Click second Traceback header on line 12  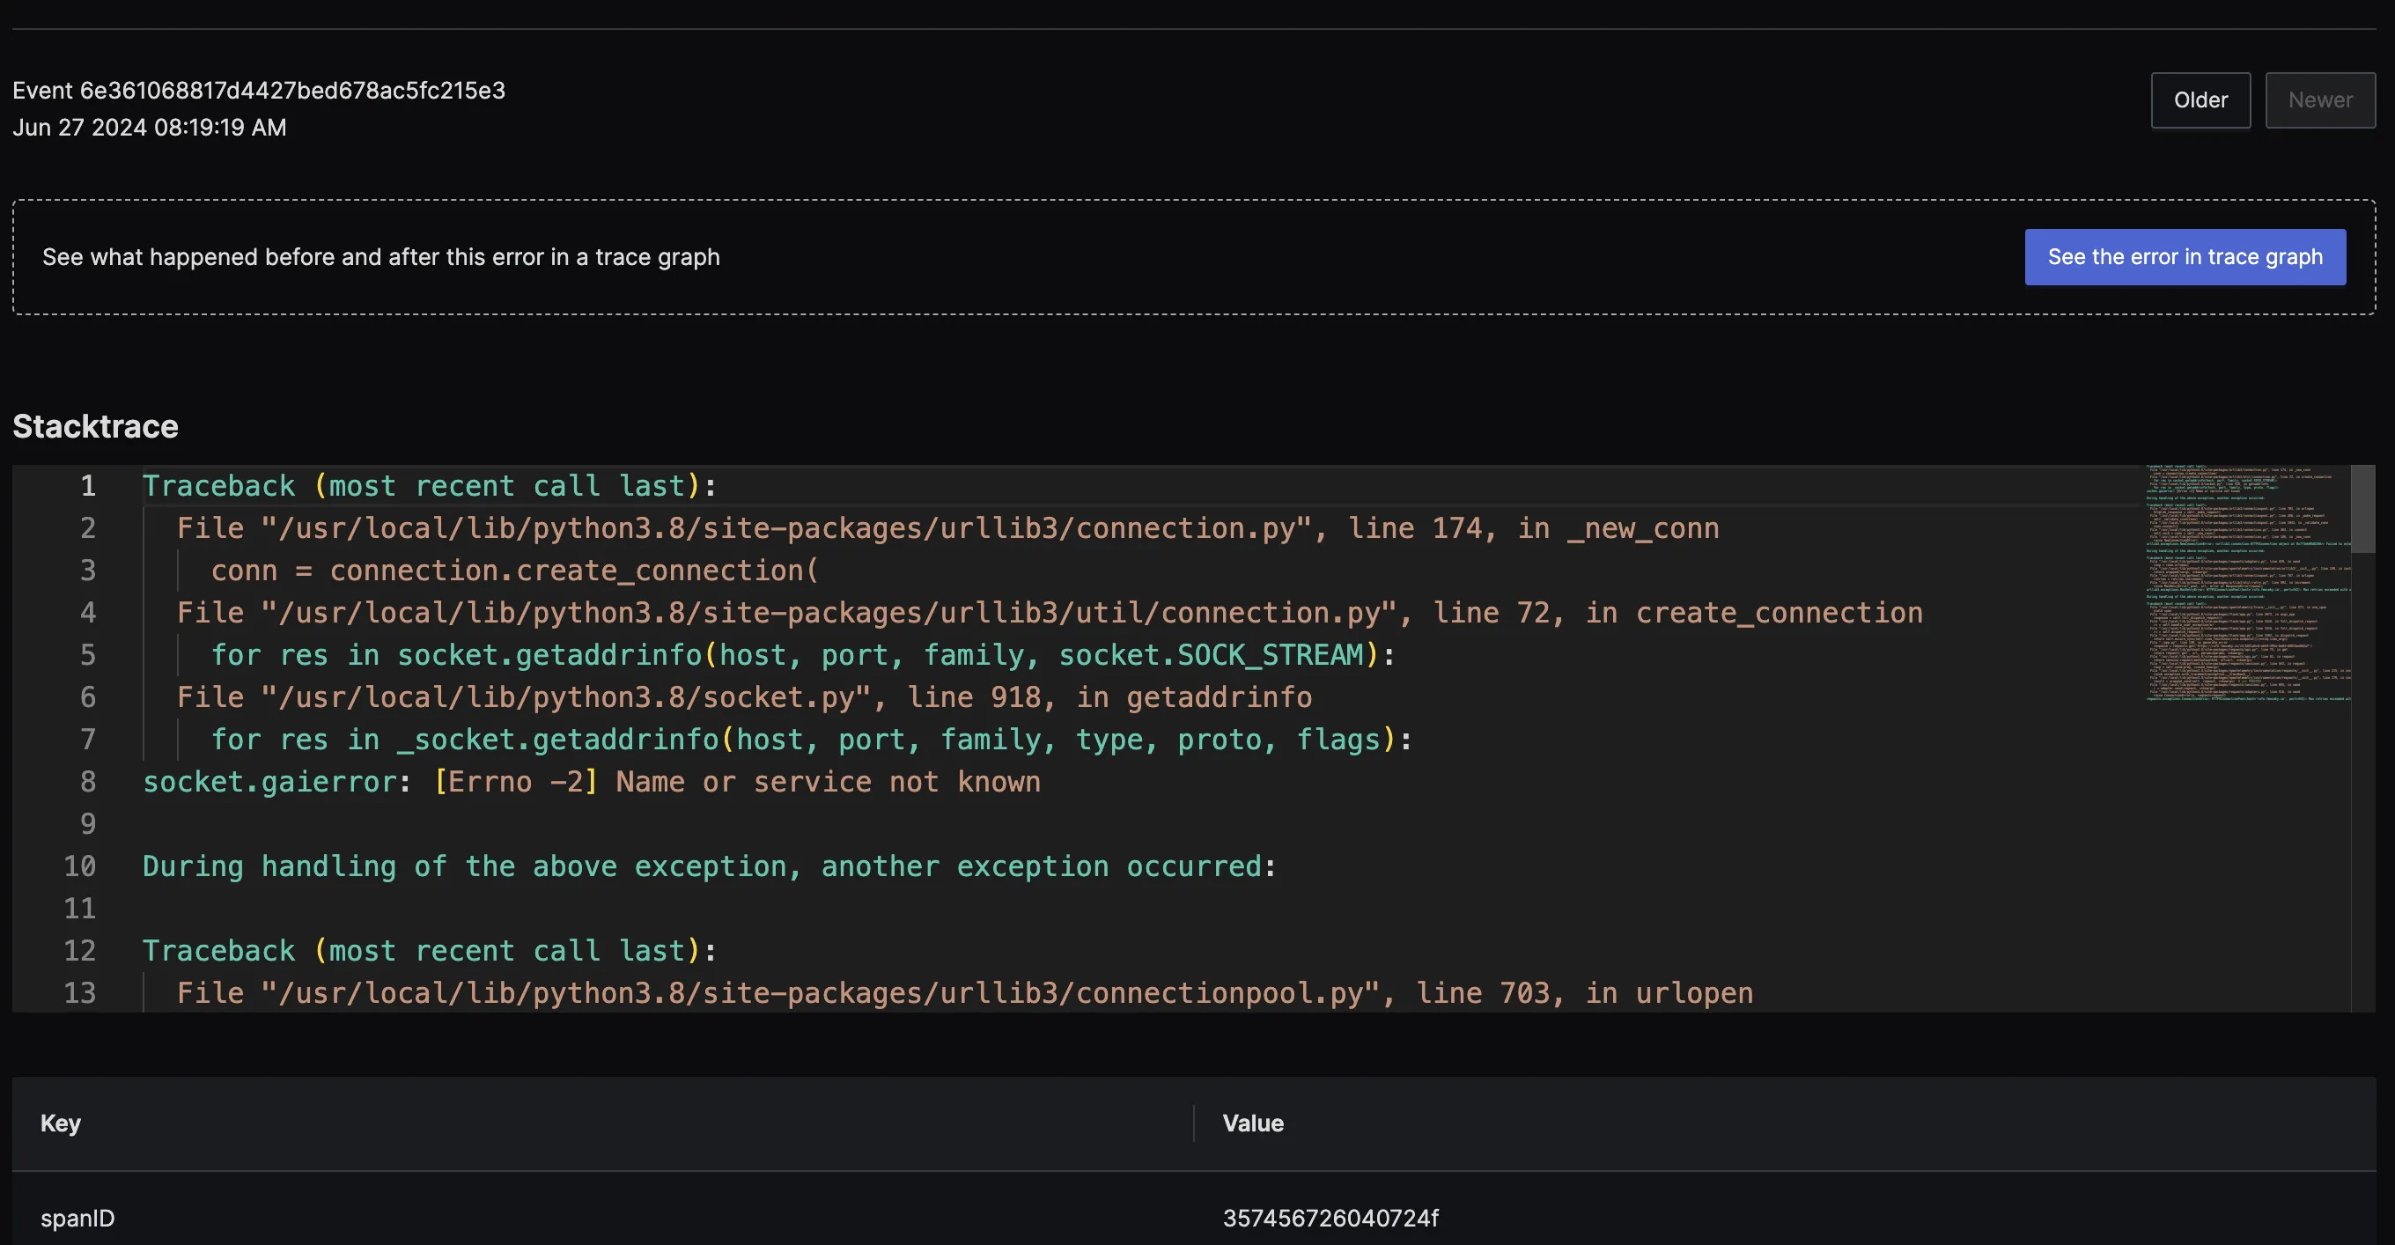pos(429,950)
